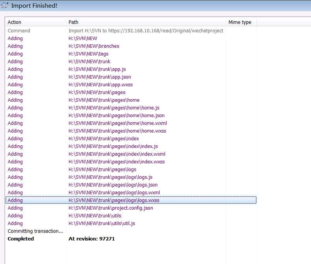311x264 pixels.
Task: Select the H:\SVN\NEW\branches row
Action: [131, 46]
